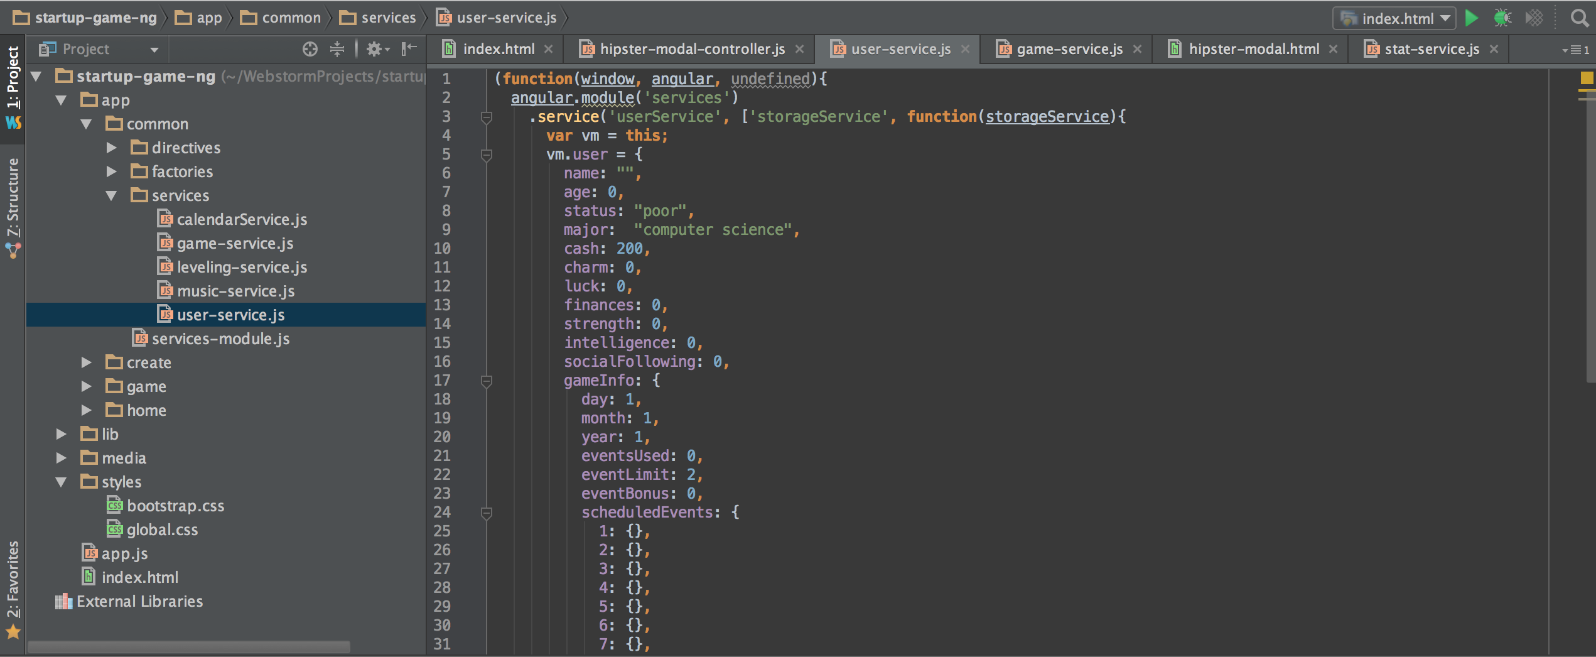Open the Favorites side tab
The height and width of the screenshot is (657, 1596).
point(13,589)
